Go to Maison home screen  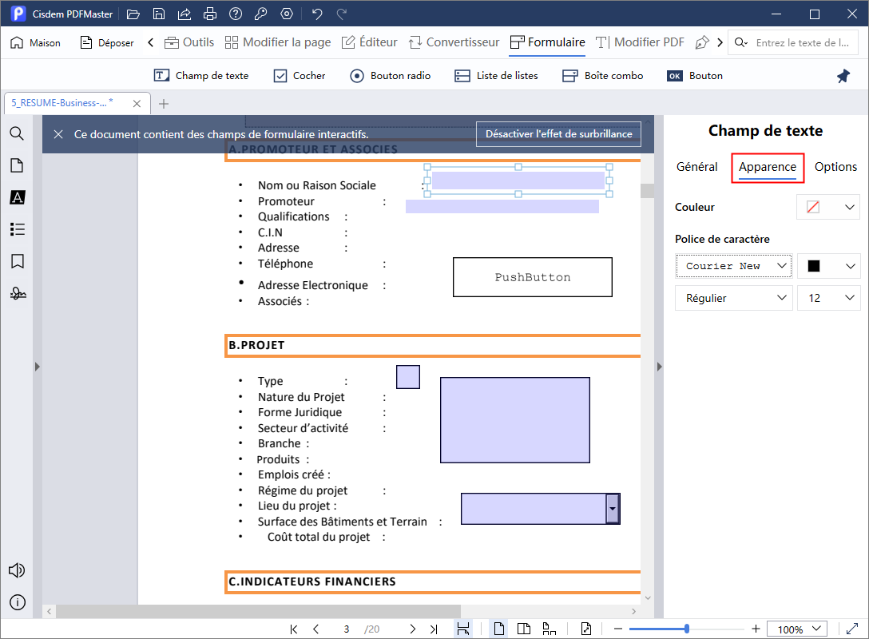pyautogui.click(x=35, y=42)
